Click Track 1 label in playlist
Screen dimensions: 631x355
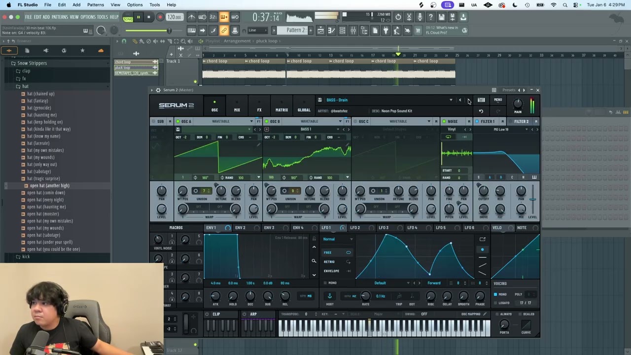point(173,61)
